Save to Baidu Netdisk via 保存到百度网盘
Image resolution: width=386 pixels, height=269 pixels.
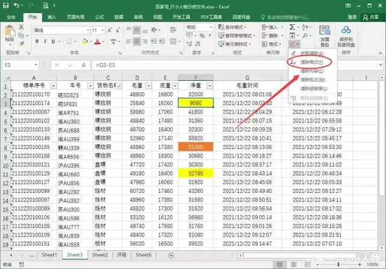(346, 36)
